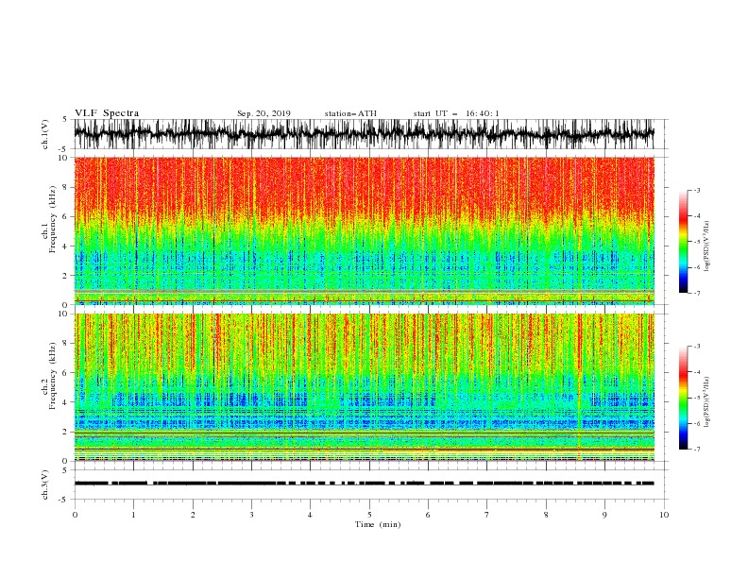Click the upper ch.1 PSD color bar
This screenshot has width=748, height=578.
click(x=683, y=242)
